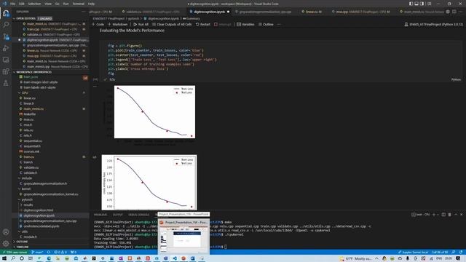Kill terminal with trash icon
Screen dimensions: 466x262
coord(450,215)
